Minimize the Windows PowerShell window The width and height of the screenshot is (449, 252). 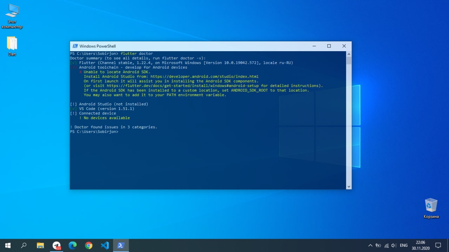click(x=314, y=46)
